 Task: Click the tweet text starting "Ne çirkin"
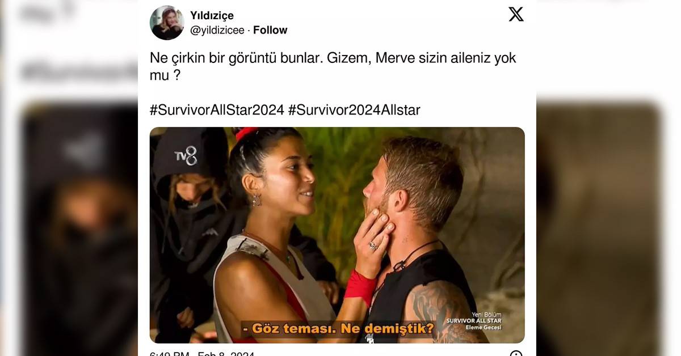[x=333, y=66]
